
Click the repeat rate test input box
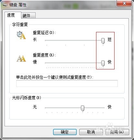point(67,83)
